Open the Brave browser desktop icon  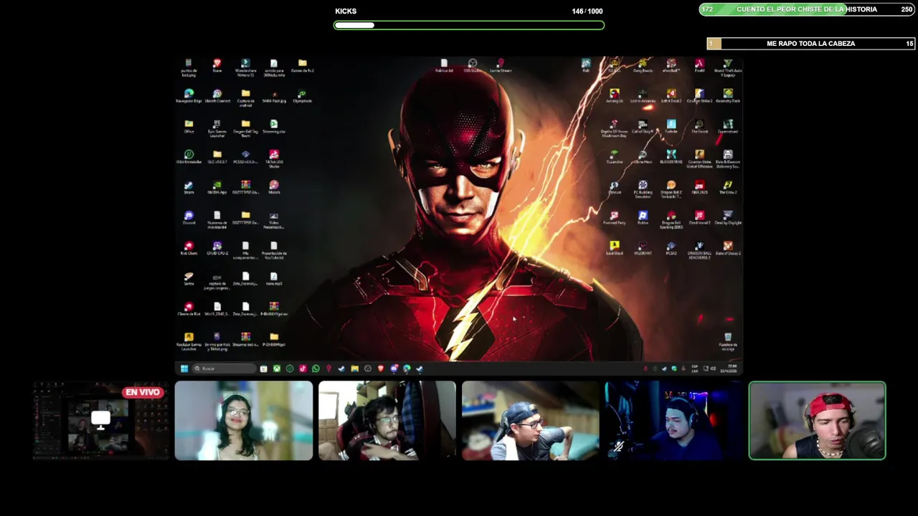[217, 65]
